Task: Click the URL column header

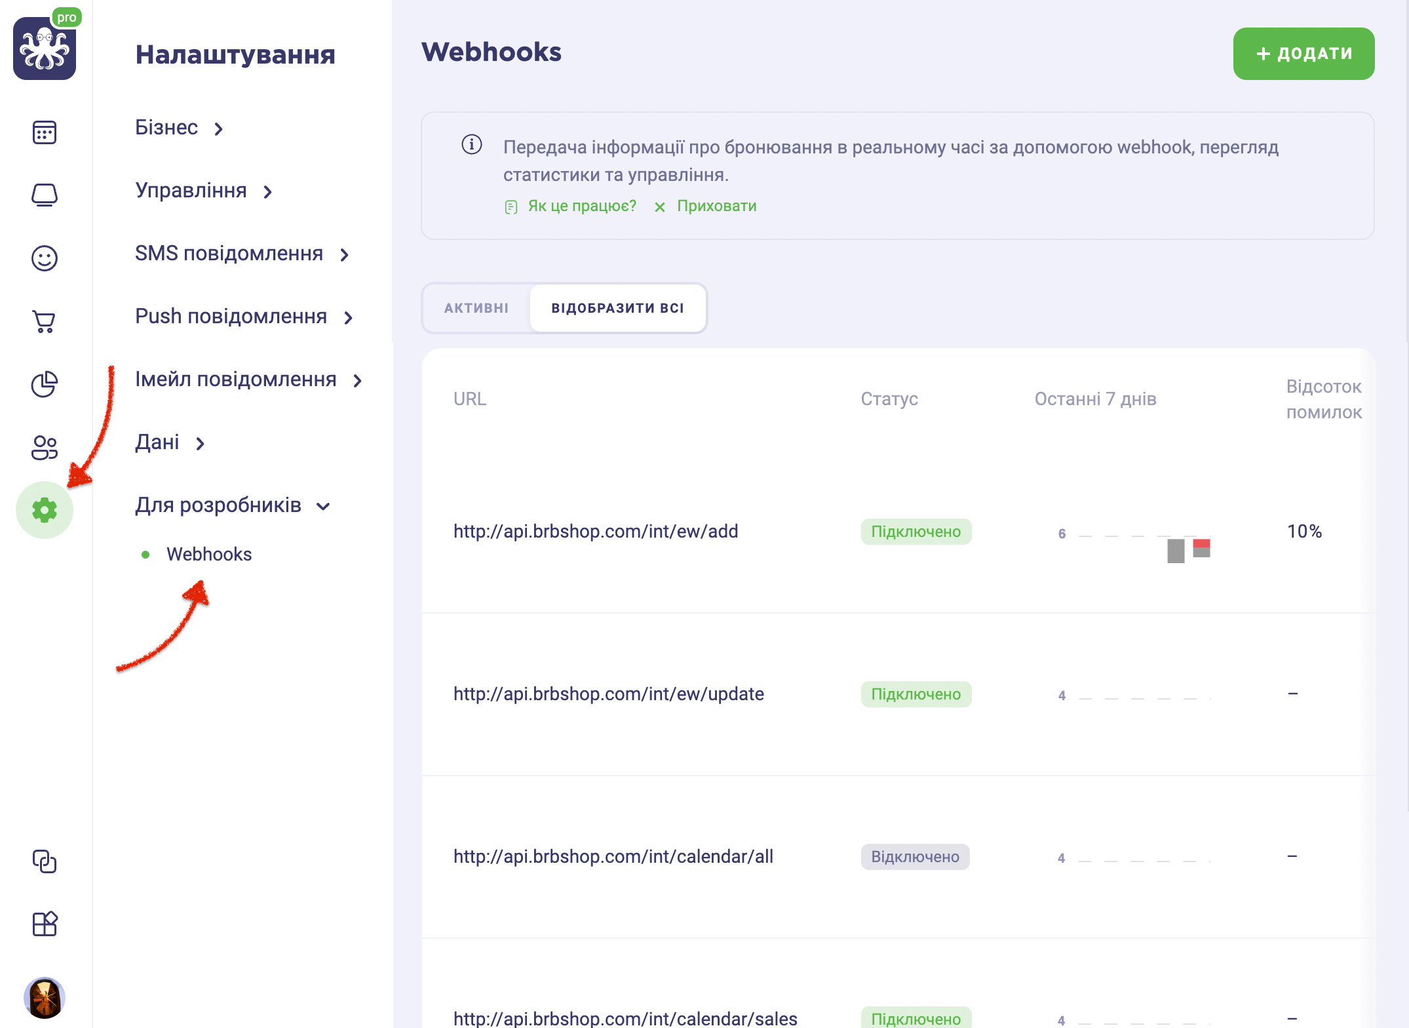Action: (x=470, y=399)
